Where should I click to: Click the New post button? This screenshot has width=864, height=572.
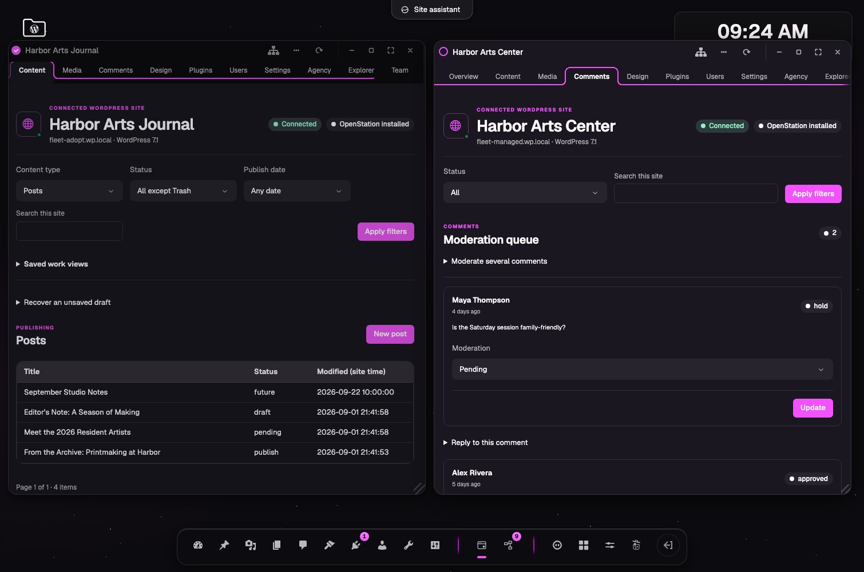coord(390,334)
